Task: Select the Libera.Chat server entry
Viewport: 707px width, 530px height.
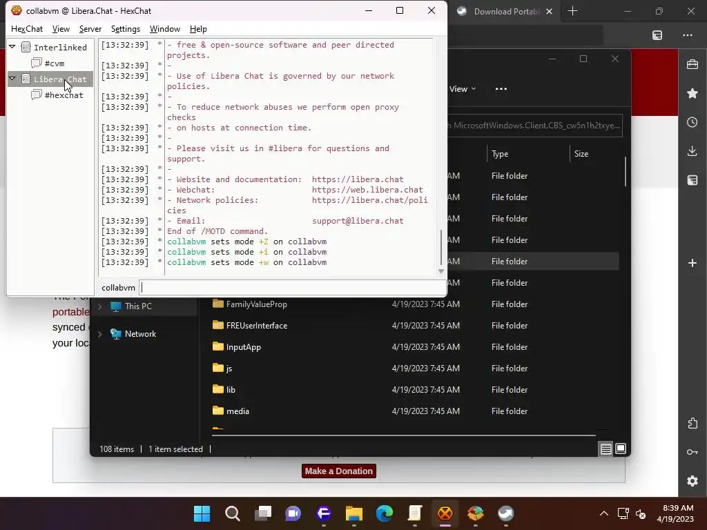Action: 60,79
